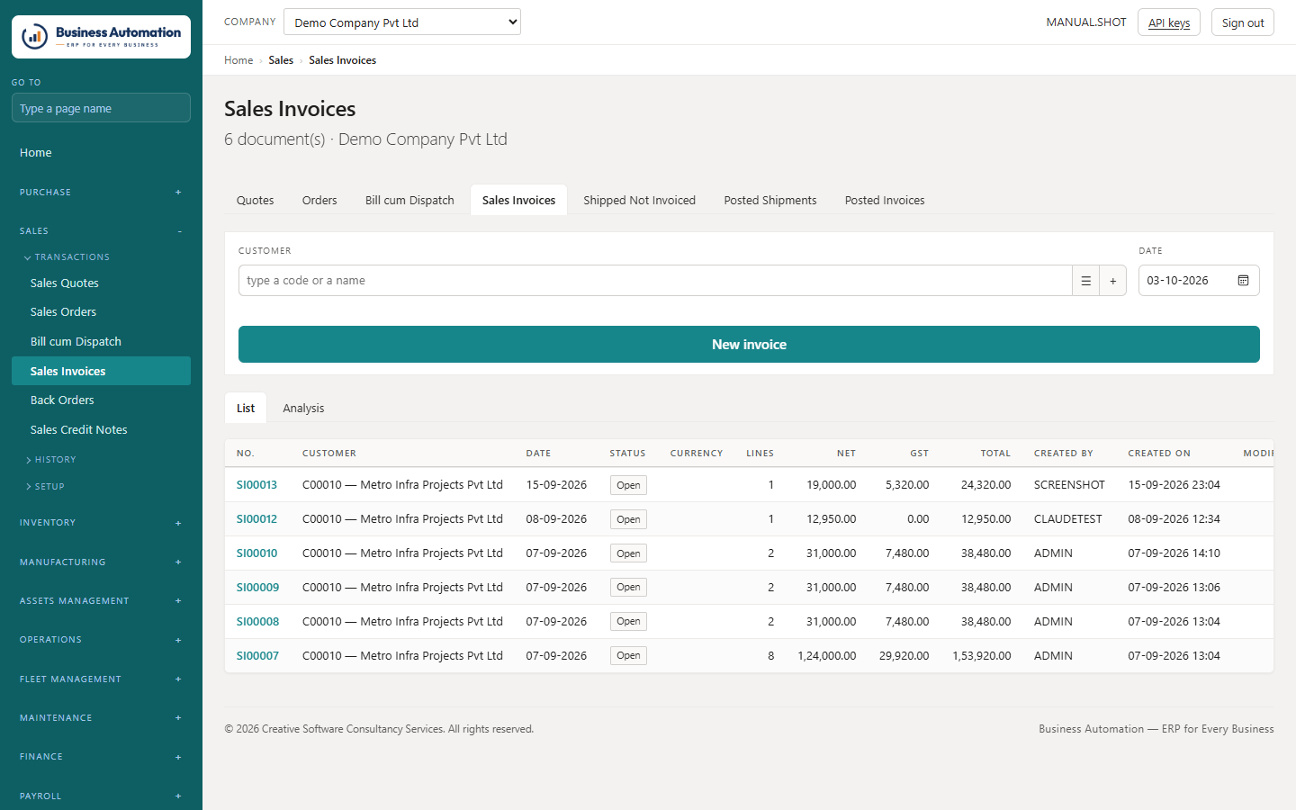Sign out of the application
1296x810 pixels.
(x=1242, y=22)
